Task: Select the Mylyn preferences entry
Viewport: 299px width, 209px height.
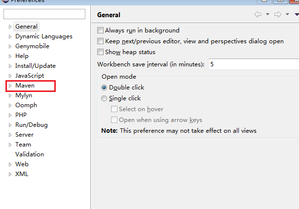Action: pos(24,95)
